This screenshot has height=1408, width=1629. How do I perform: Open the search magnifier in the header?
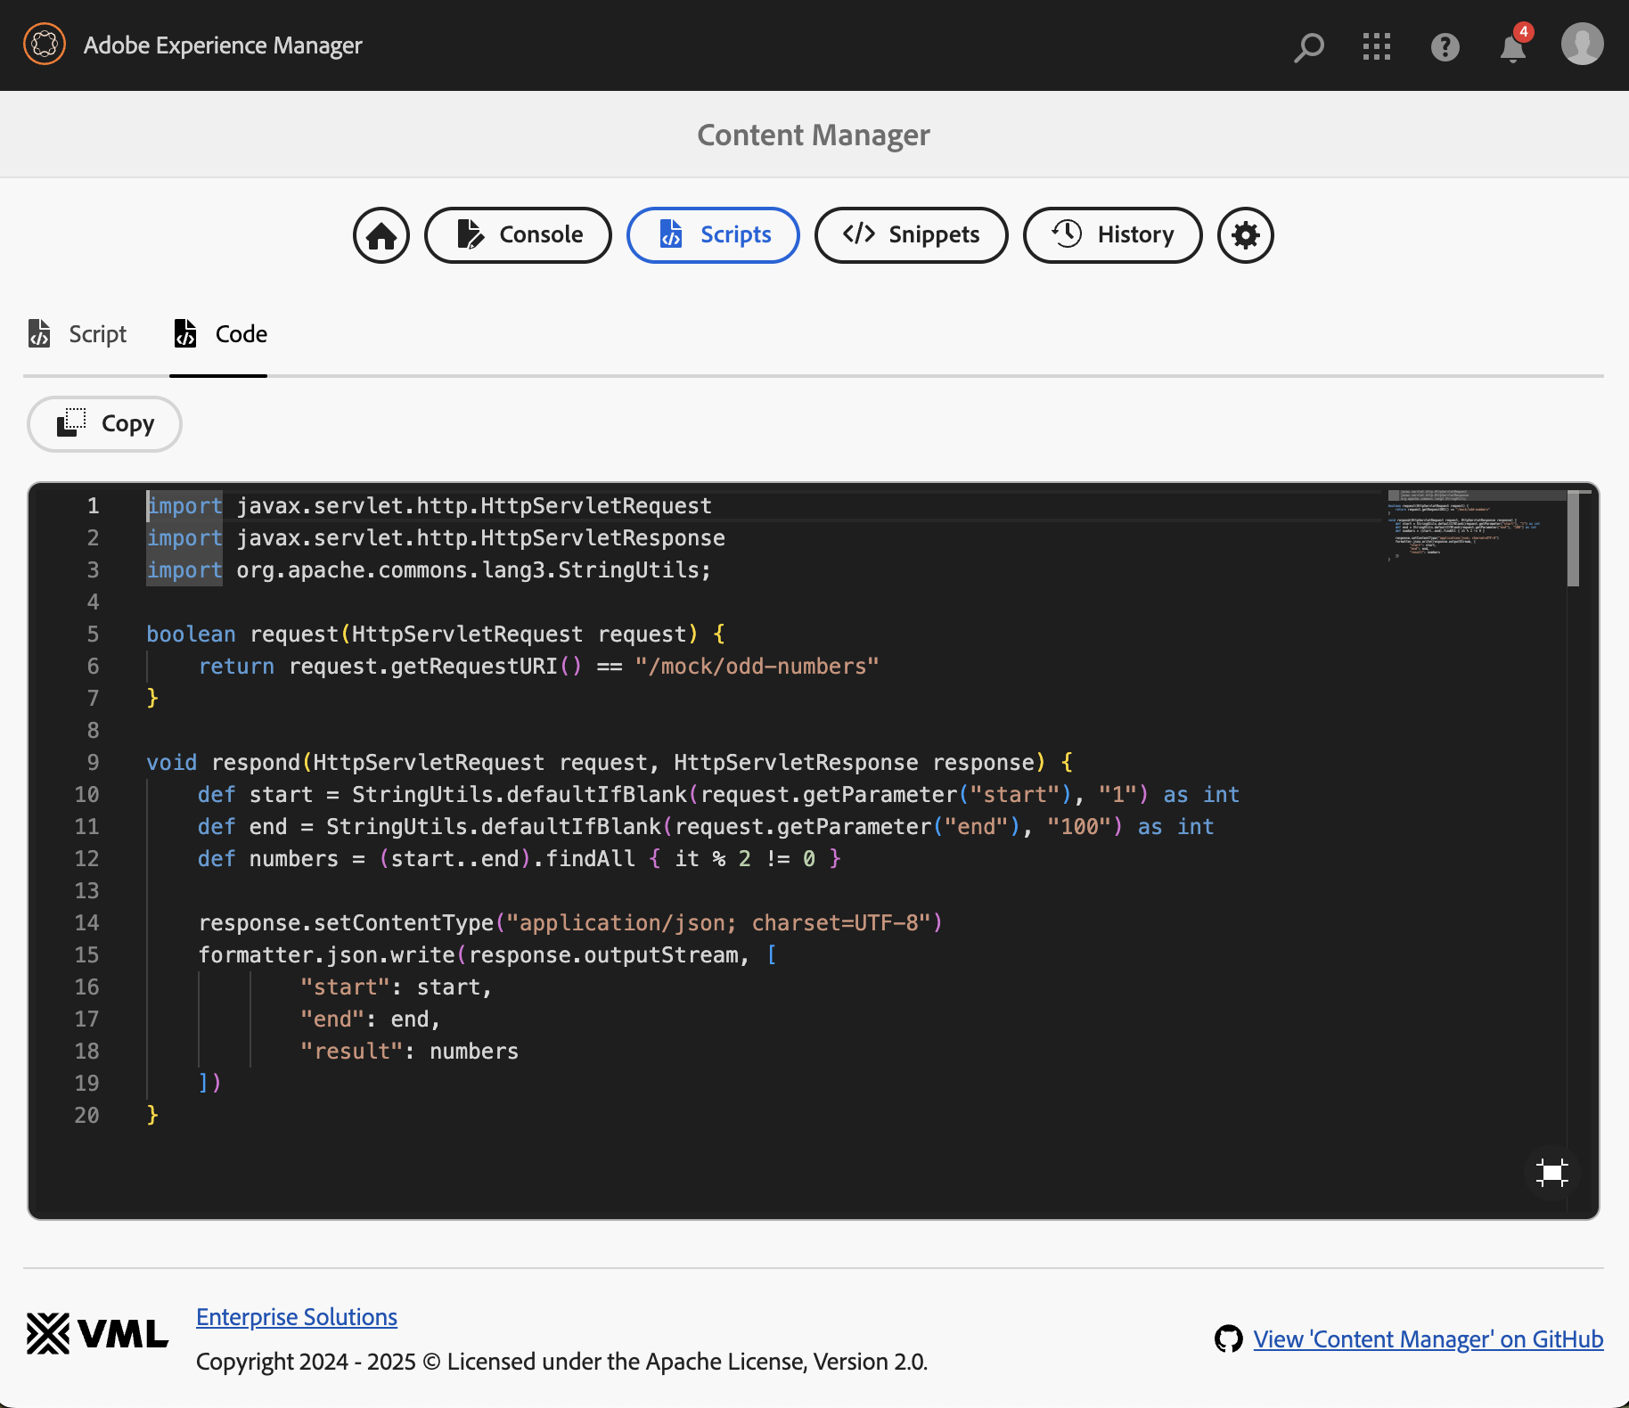tap(1308, 46)
